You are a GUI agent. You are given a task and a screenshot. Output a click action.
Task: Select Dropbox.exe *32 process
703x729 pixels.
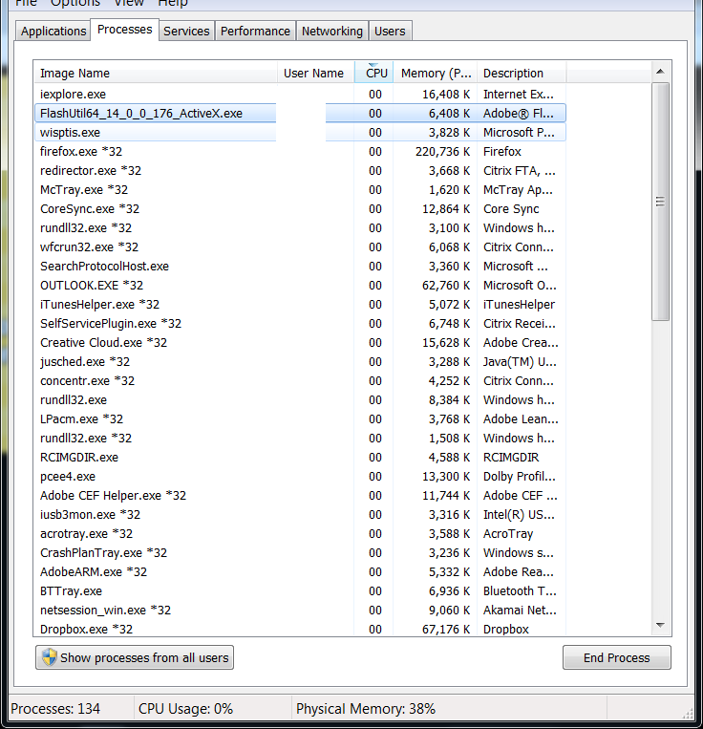pos(300,629)
